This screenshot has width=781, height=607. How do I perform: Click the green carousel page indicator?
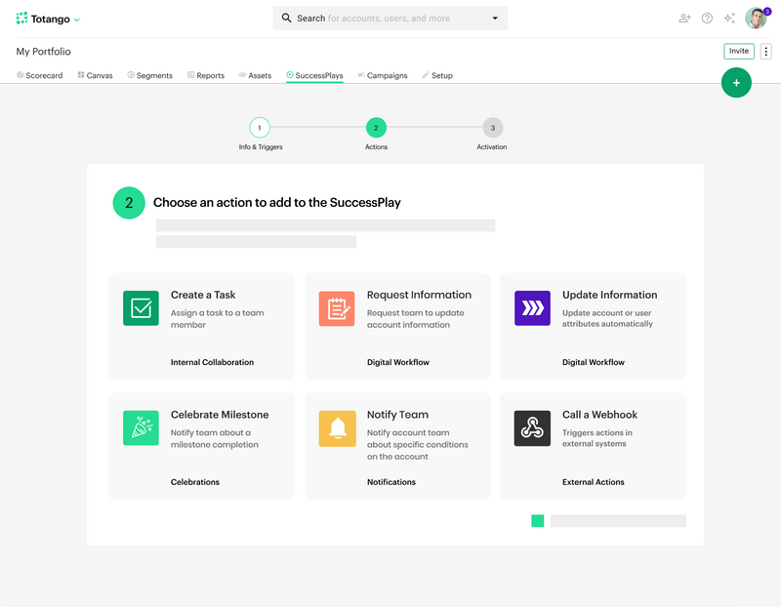point(538,521)
